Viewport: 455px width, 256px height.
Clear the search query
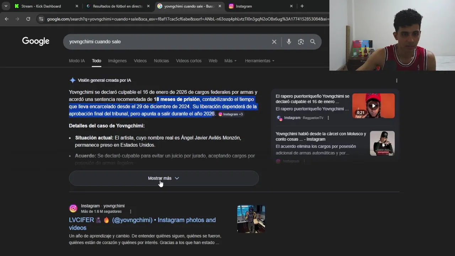(x=274, y=42)
